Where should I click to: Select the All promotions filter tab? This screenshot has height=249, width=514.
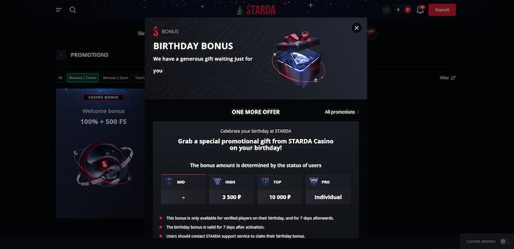pos(60,78)
